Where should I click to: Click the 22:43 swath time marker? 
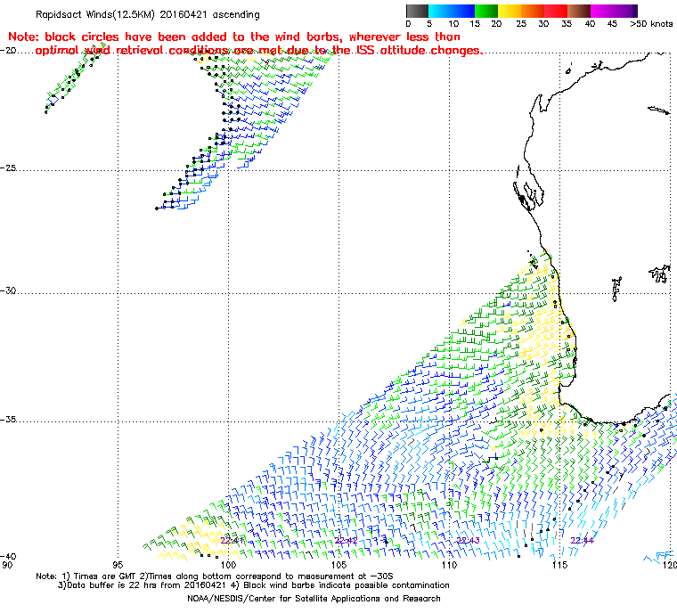(x=468, y=541)
